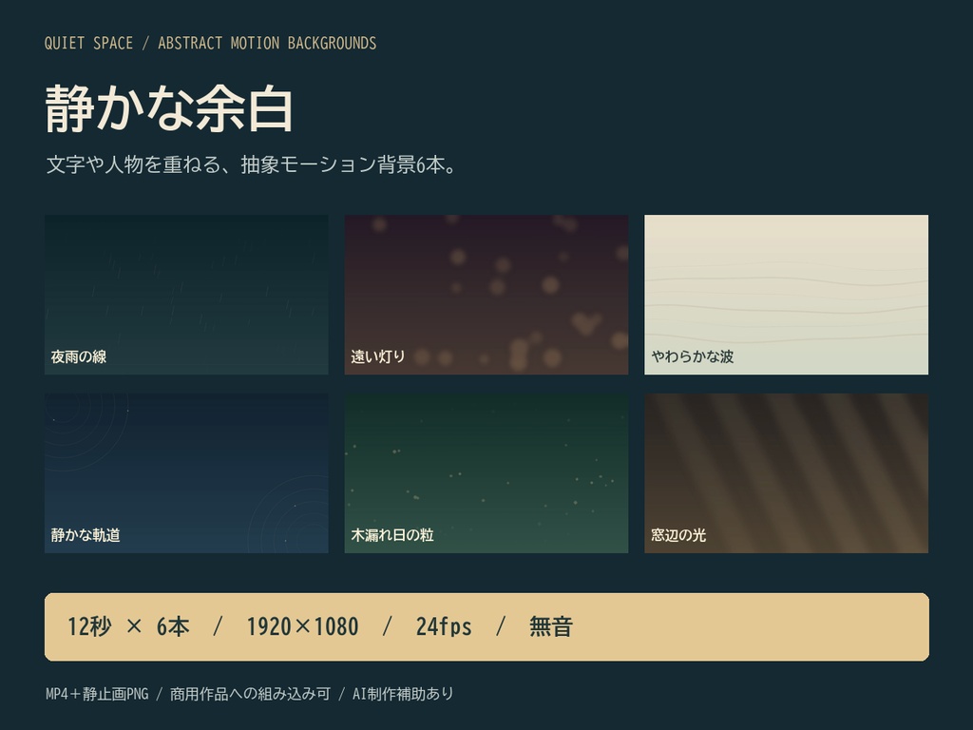Image resolution: width=973 pixels, height=730 pixels.
Task: Click the subtitle 文字や人物を重ねる、抽象モーション背景6本。
Action: pyautogui.click(x=251, y=165)
